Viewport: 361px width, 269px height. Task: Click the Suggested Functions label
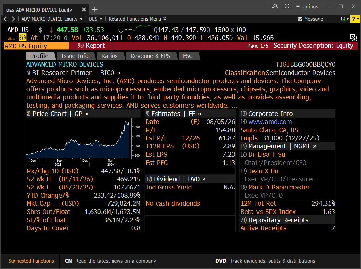pos(31,261)
